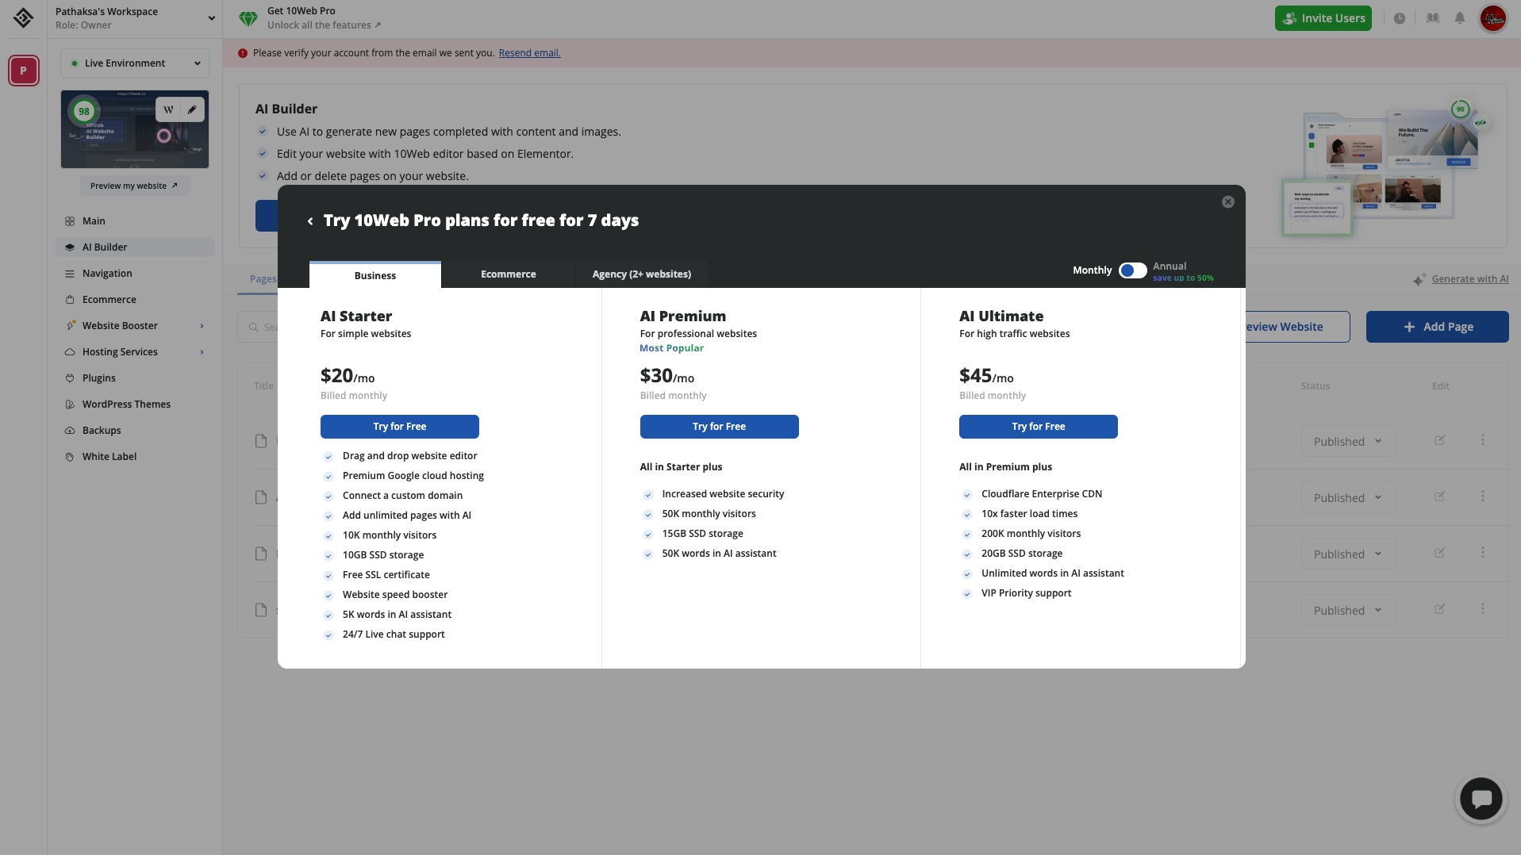
Task: Select the Agency (2+ websites) tab
Action: (x=641, y=274)
